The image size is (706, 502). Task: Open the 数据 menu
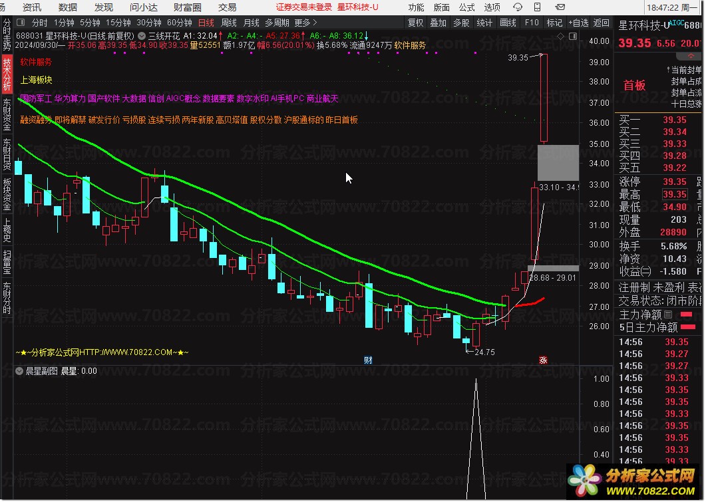click(68, 8)
